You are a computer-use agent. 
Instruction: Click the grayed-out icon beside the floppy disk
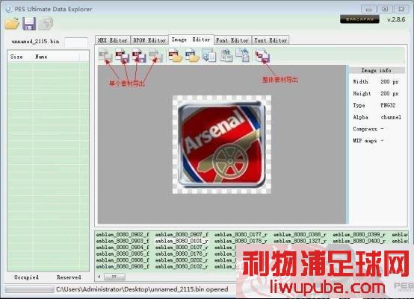pyautogui.click(x=46, y=23)
